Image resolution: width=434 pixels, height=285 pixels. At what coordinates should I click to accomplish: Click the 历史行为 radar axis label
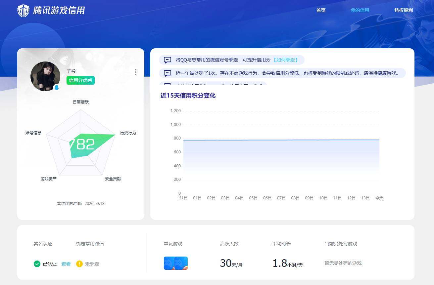pyautogui.click(x=128, y=133)
